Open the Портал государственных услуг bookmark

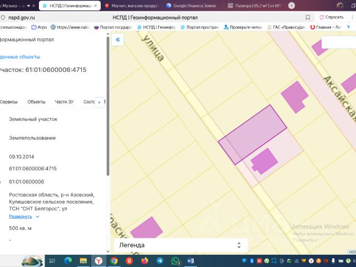coord(113,27)
